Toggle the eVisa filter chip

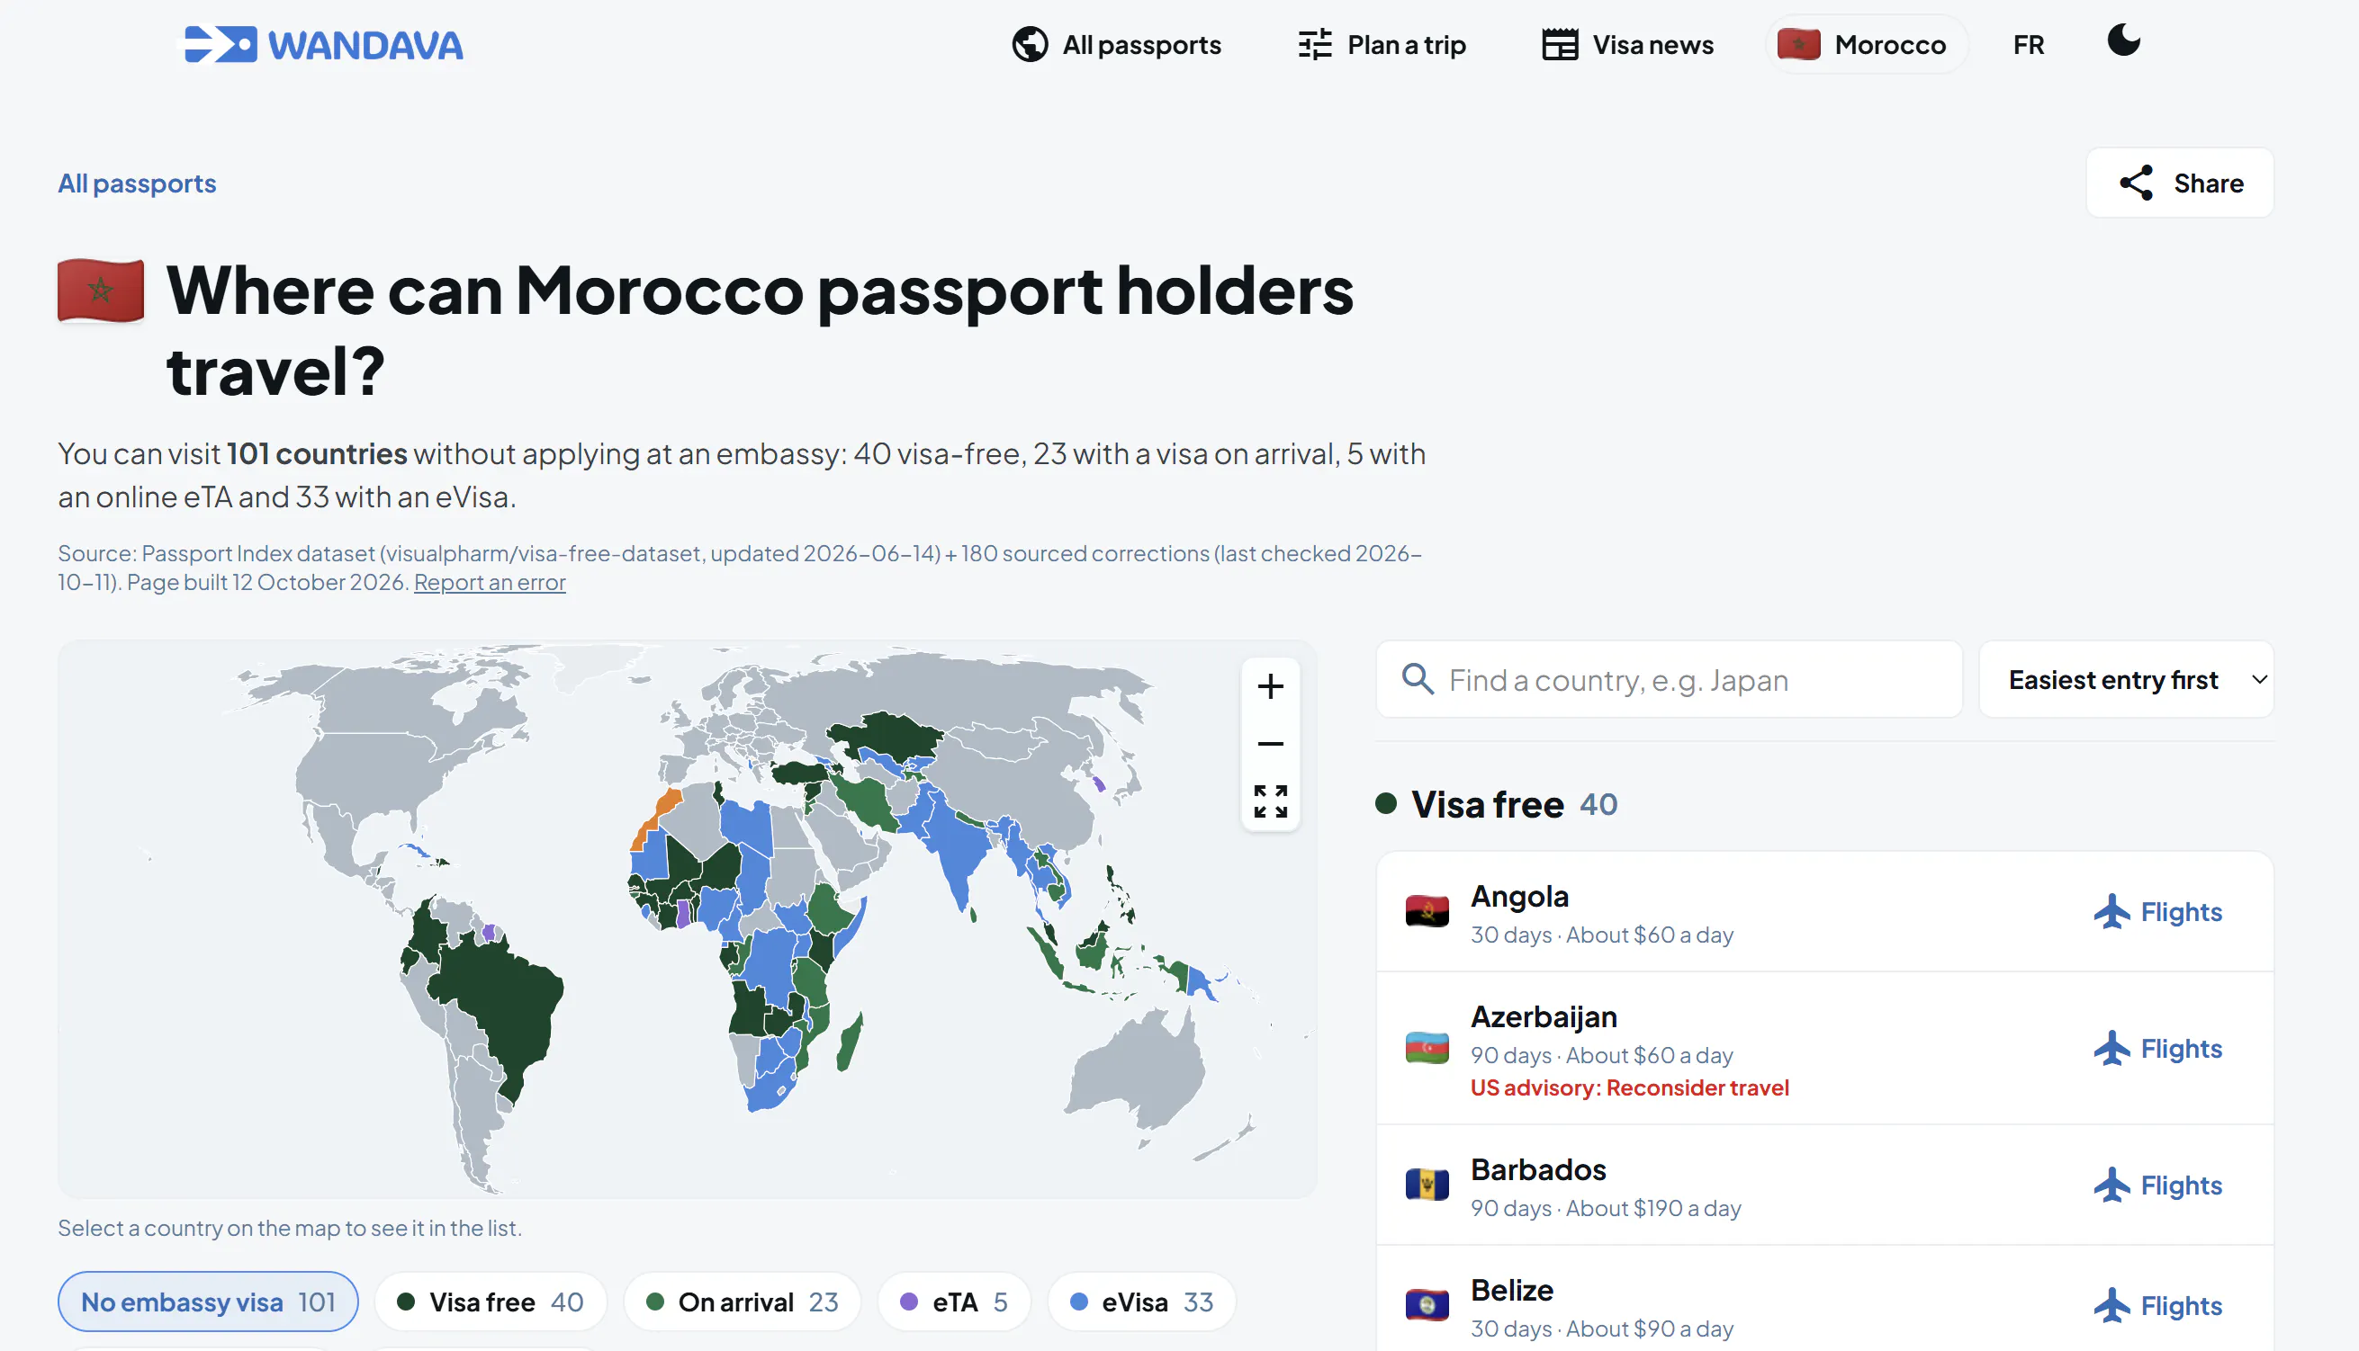pos(1141,1302)
